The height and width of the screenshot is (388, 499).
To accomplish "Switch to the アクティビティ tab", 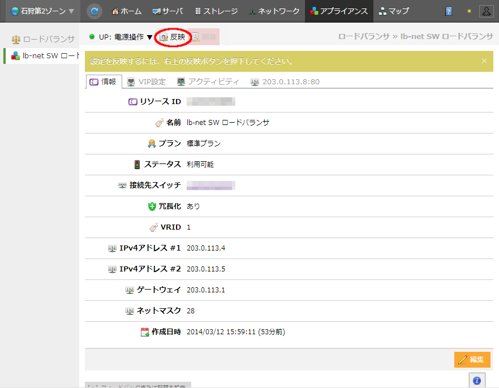I will point(208,81).
